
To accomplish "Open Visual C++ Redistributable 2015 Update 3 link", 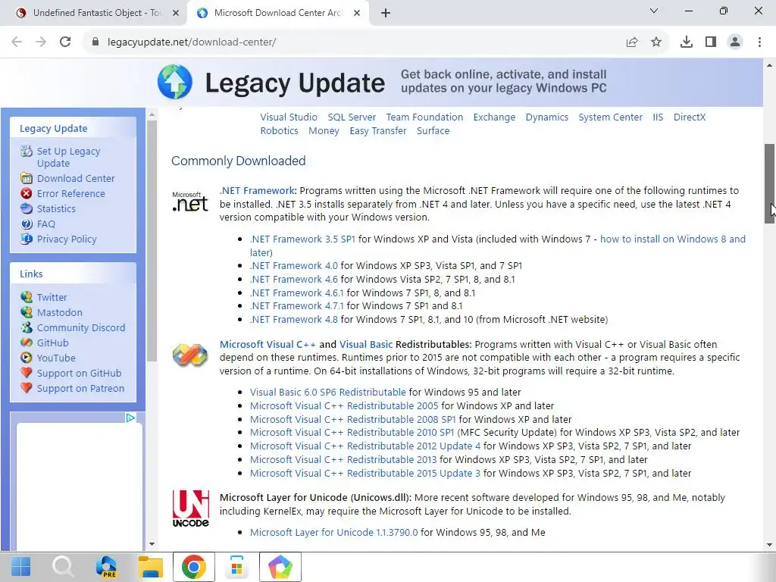I will [365, 473].
